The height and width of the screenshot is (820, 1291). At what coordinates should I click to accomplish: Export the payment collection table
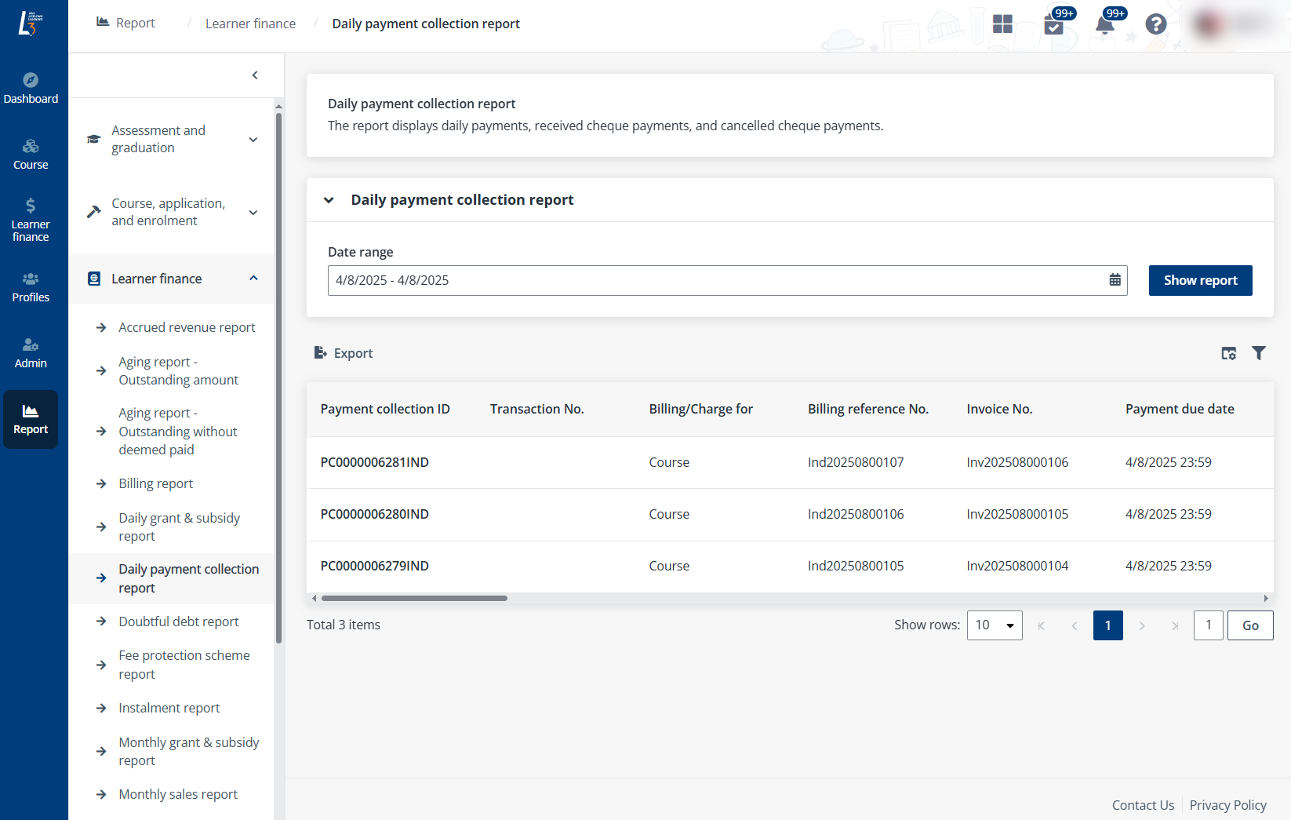(x=344, y=353)
